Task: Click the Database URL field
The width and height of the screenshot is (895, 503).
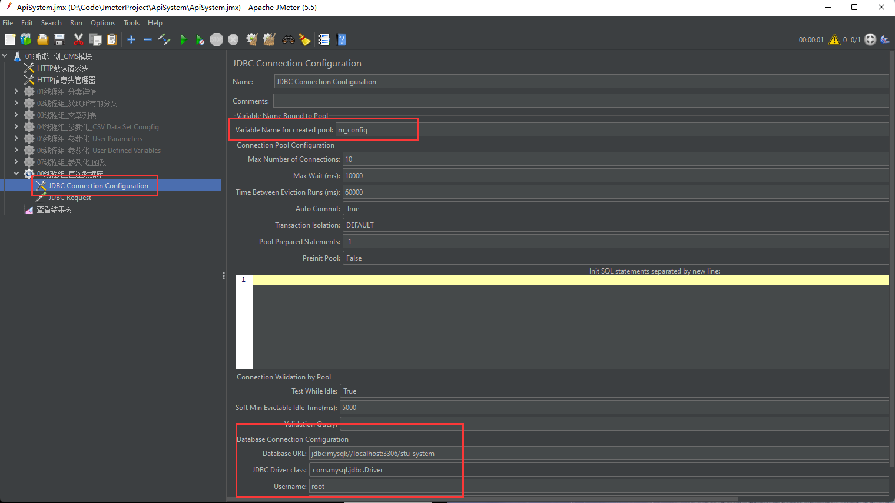Action: click(x=599, y=454)
